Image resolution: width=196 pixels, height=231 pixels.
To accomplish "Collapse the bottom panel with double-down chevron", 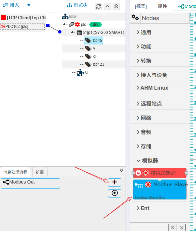I will click(x=122, y=170).
